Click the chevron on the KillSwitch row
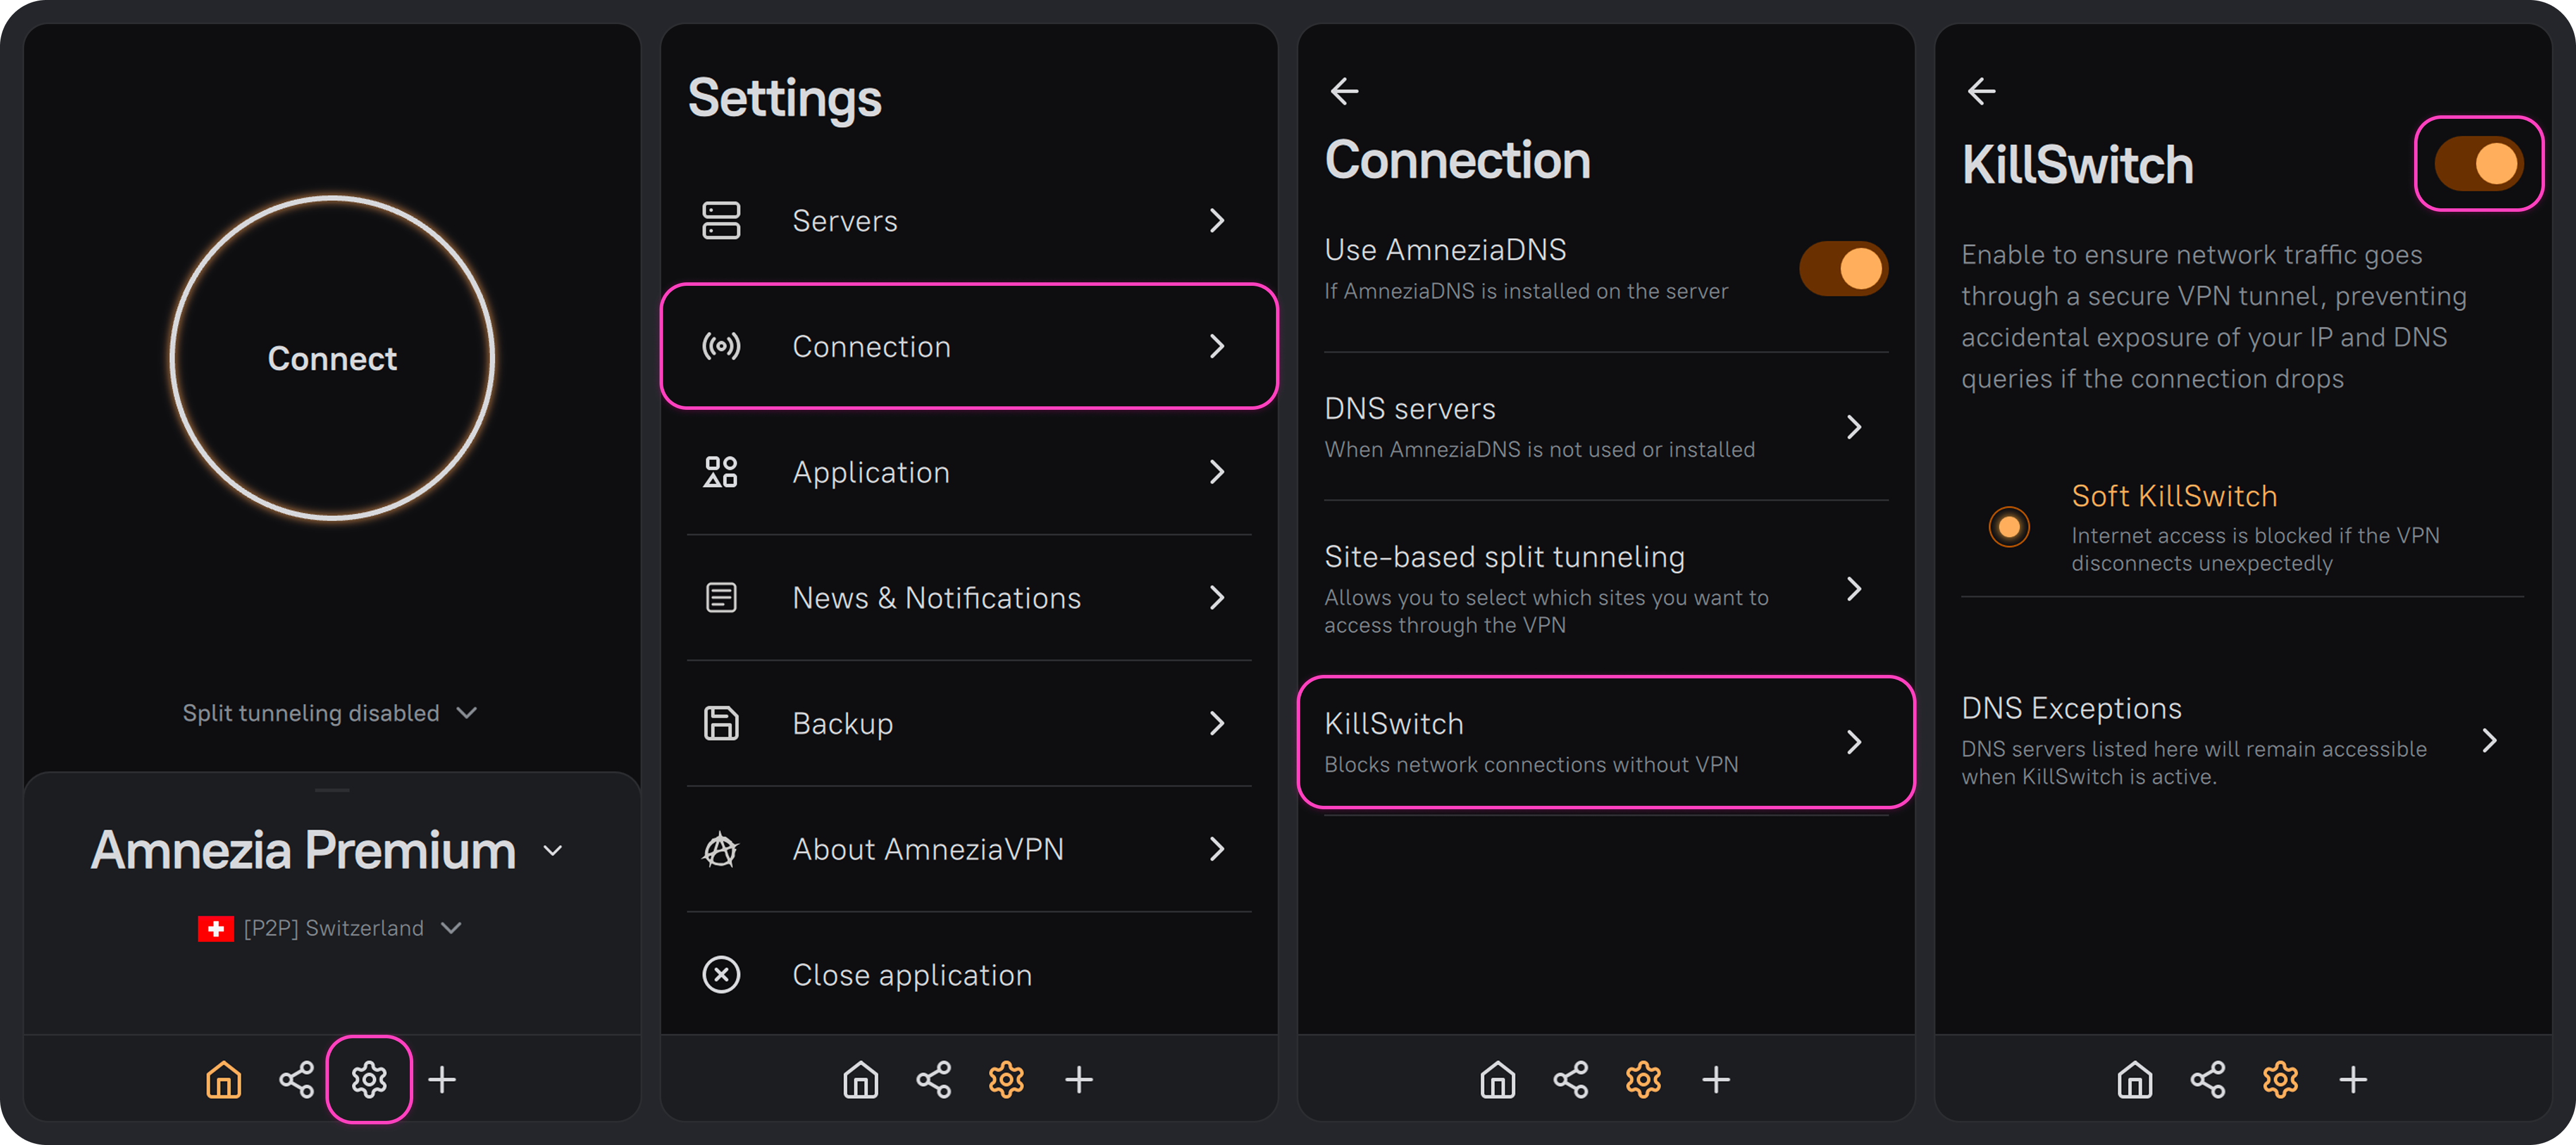Viewport: 2576px width, 1145px height. click(x=1853, y=742)
